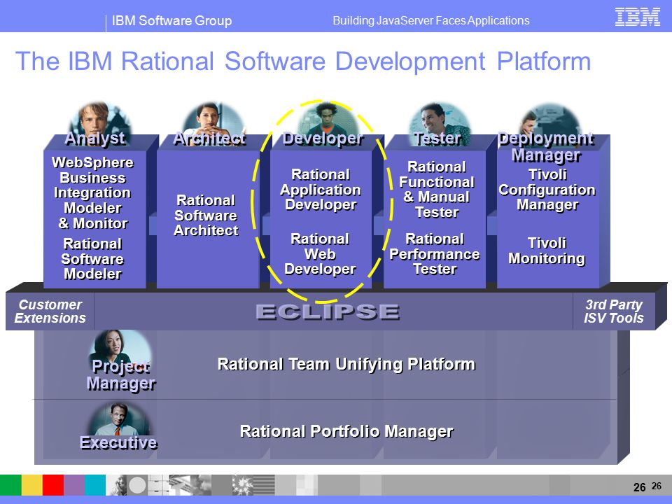Click the bold slide number 26

tap(639, 487)
